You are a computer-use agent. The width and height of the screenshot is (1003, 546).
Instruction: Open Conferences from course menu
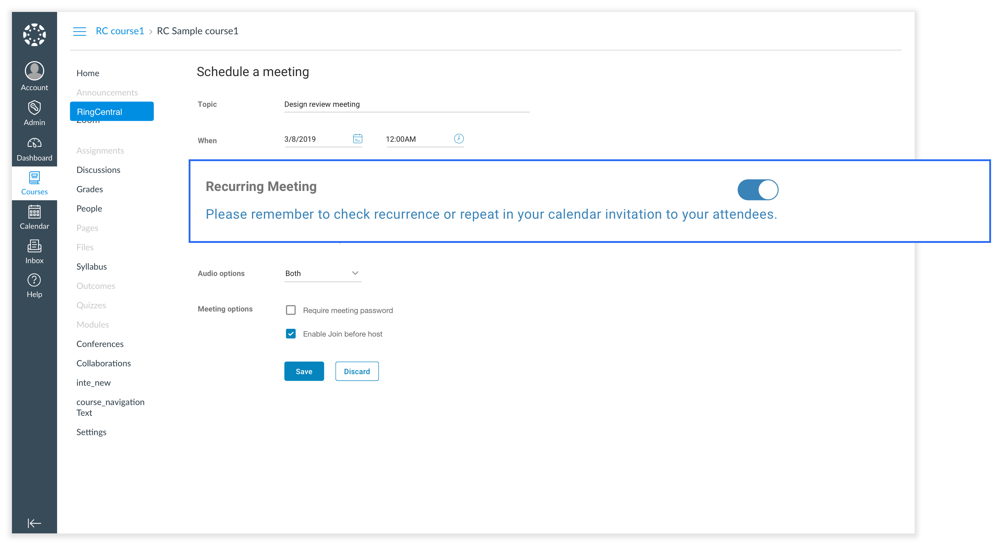(100, 344)
